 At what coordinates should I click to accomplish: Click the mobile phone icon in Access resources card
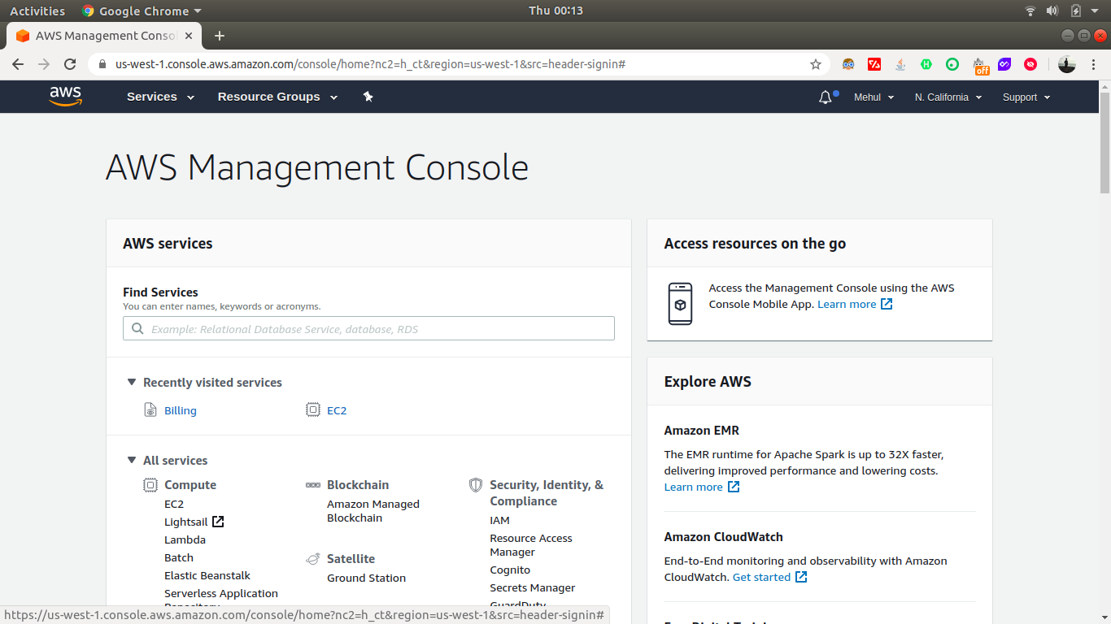point(680,304)
